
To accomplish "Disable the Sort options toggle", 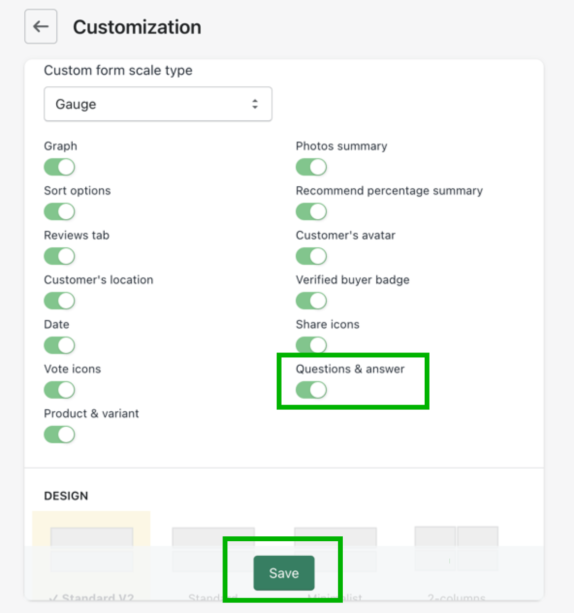I will tap(60, 211).
